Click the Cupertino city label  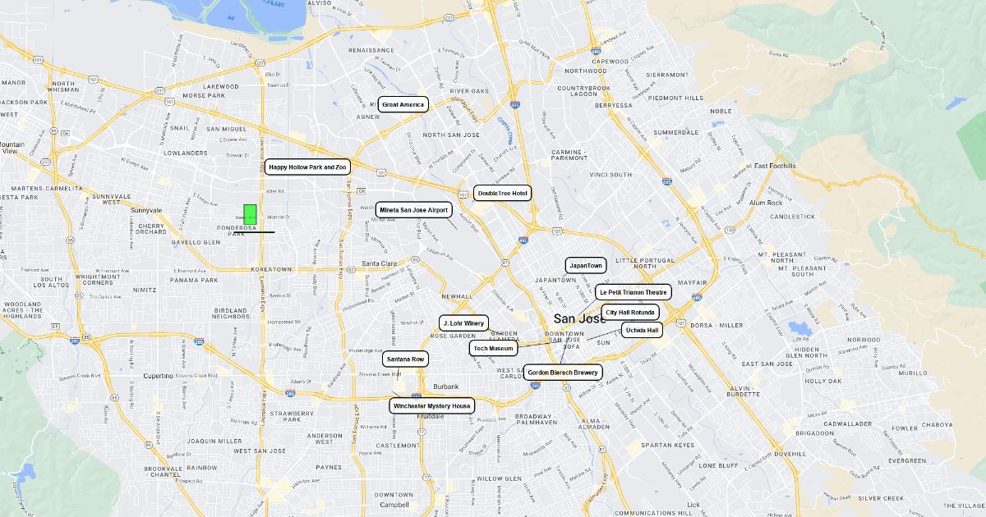[159, 375]
